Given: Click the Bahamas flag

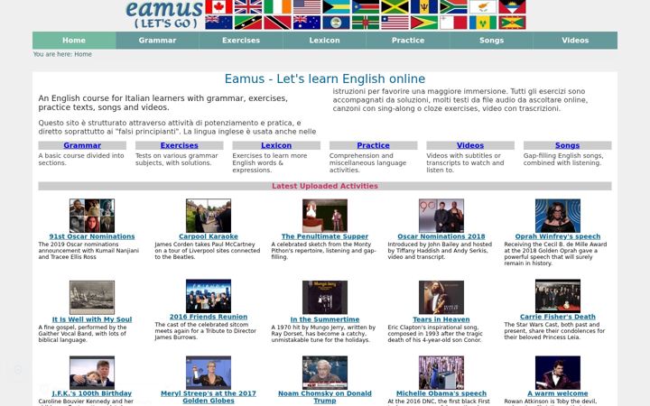Looking at the screenshot, I should tap(336, 6).
